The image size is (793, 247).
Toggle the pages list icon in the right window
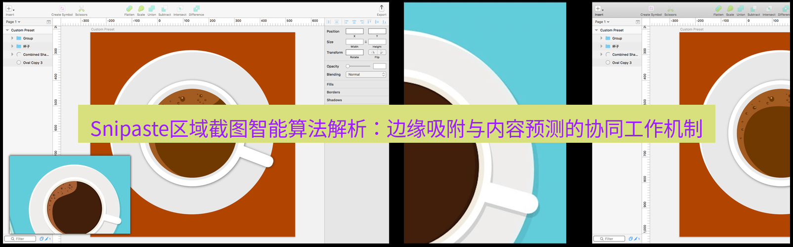[x=638, y=22]
